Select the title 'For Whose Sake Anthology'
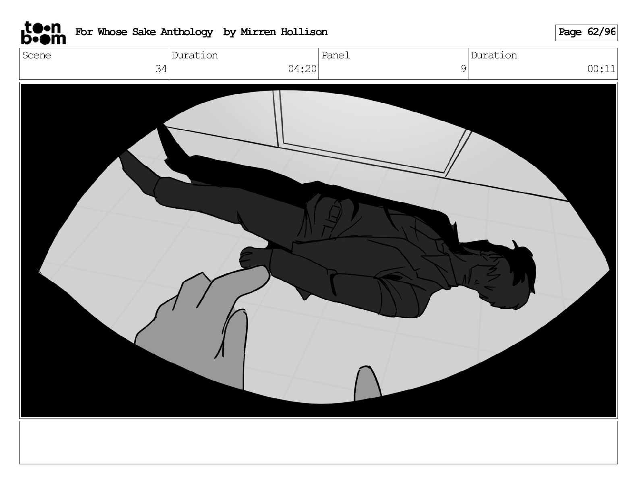The width and height of the screenshot is (638, 493). tap(144, 32)
